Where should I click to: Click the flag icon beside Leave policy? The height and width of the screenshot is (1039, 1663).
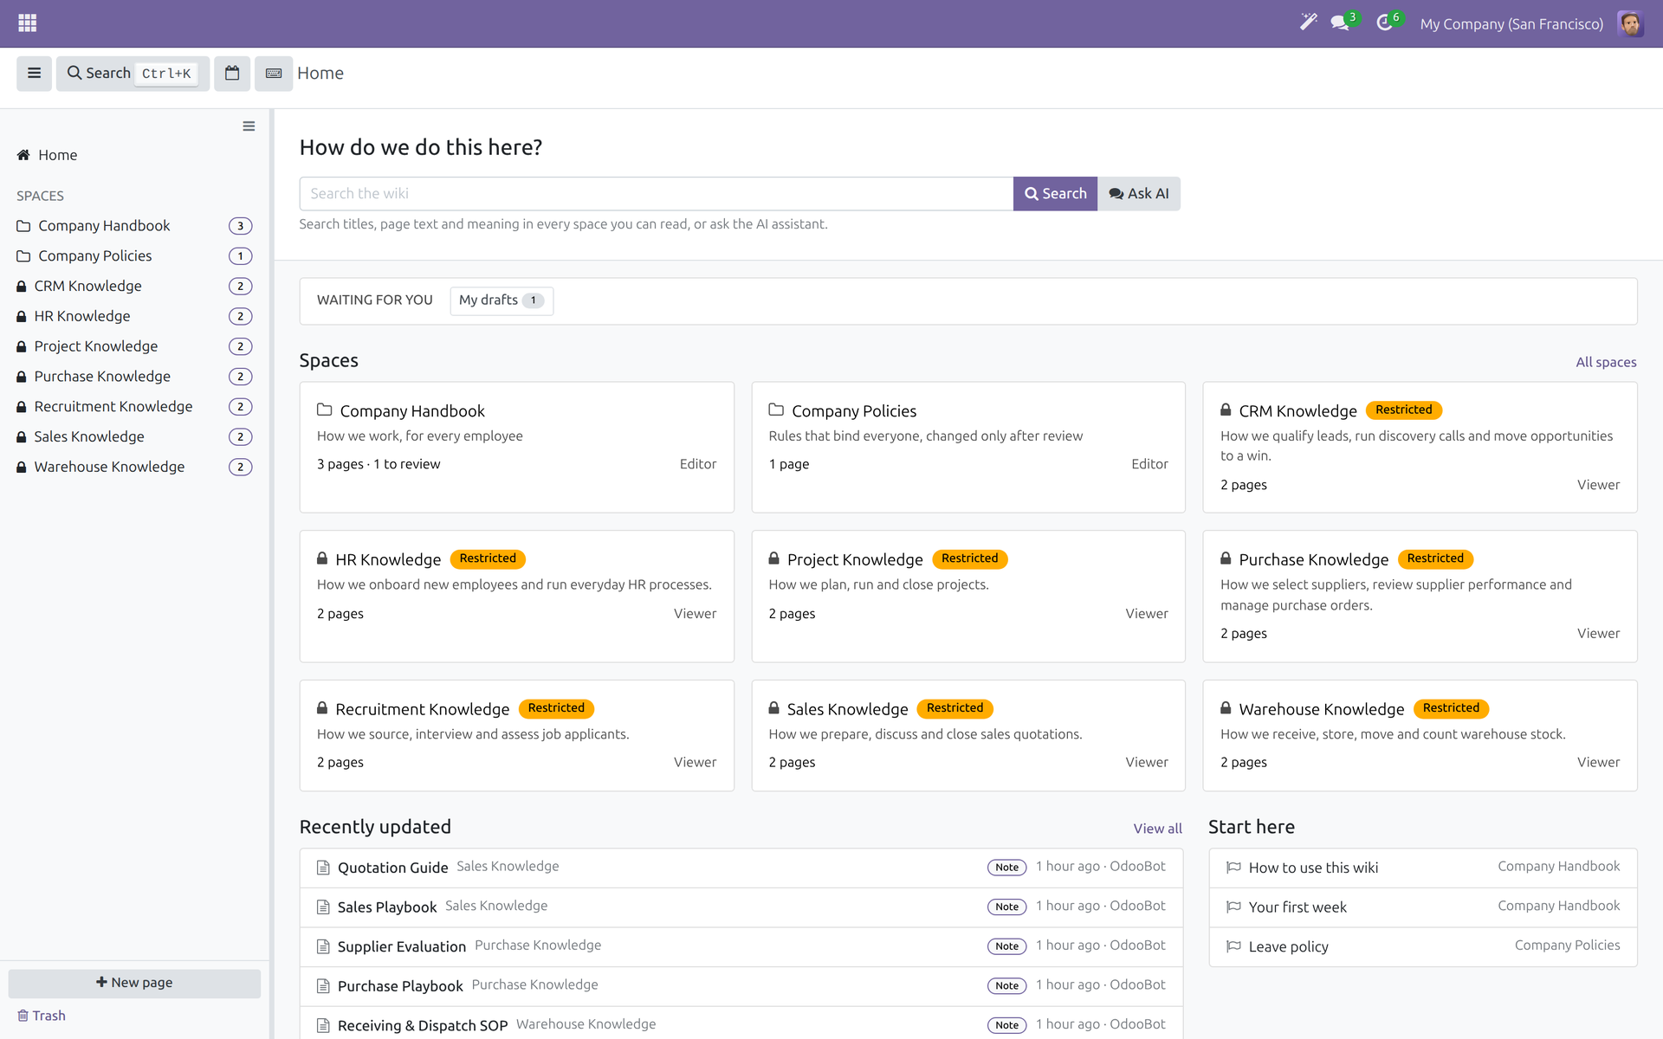click(x=1233, y=946)
